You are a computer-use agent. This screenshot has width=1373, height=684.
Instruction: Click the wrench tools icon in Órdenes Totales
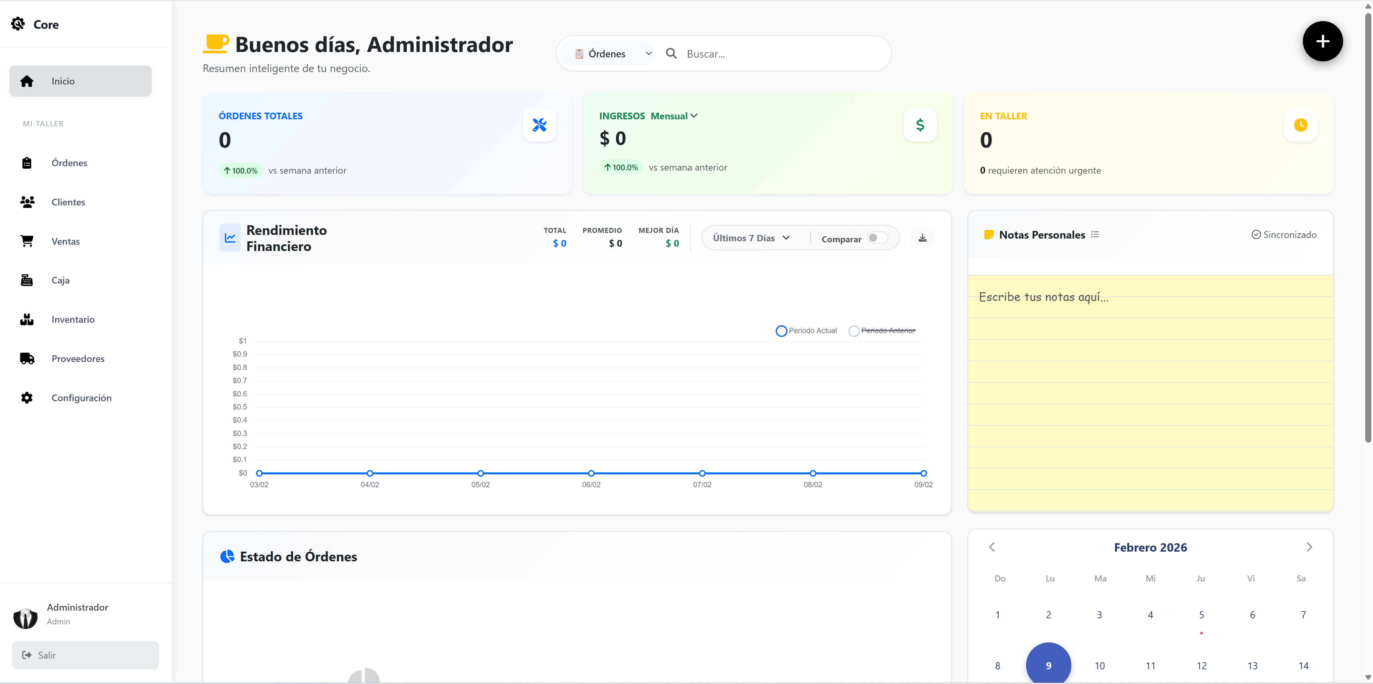coord(540,125)
